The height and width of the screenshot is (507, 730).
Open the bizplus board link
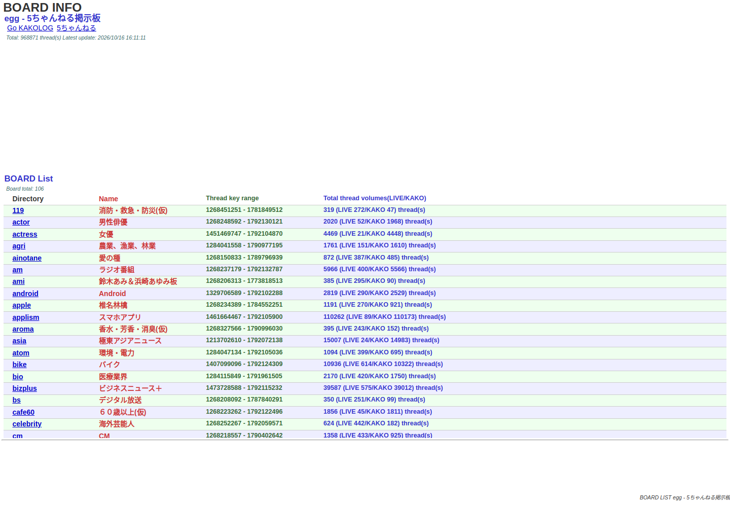(x=25, y=388)
